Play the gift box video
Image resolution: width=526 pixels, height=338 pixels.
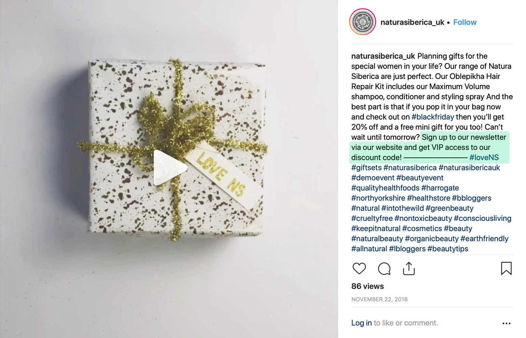pyautogui.click(x=170, y=168)
